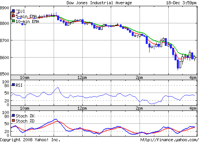Click the 10am label under the price chart
This screenshot has width=199, height=142.
click(x=24, y=77)
